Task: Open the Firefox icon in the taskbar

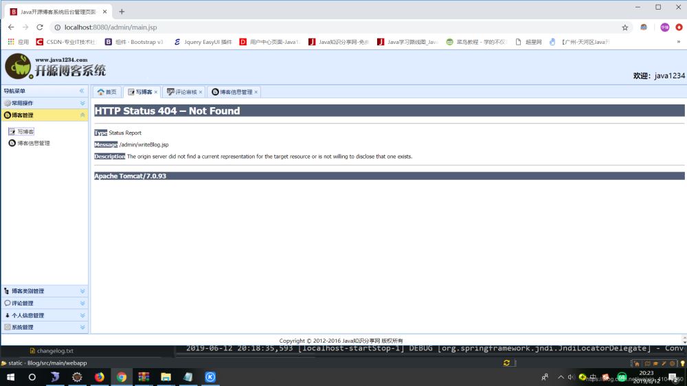Action: coord(100,377)
